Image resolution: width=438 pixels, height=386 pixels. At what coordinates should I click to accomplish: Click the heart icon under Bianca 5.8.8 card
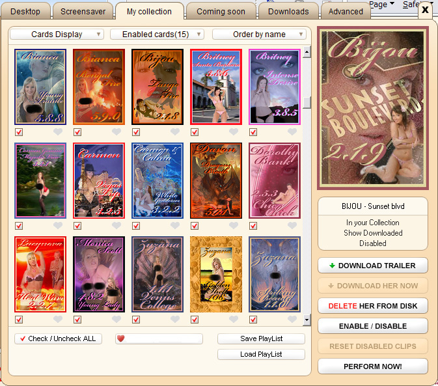pos(58,132)
